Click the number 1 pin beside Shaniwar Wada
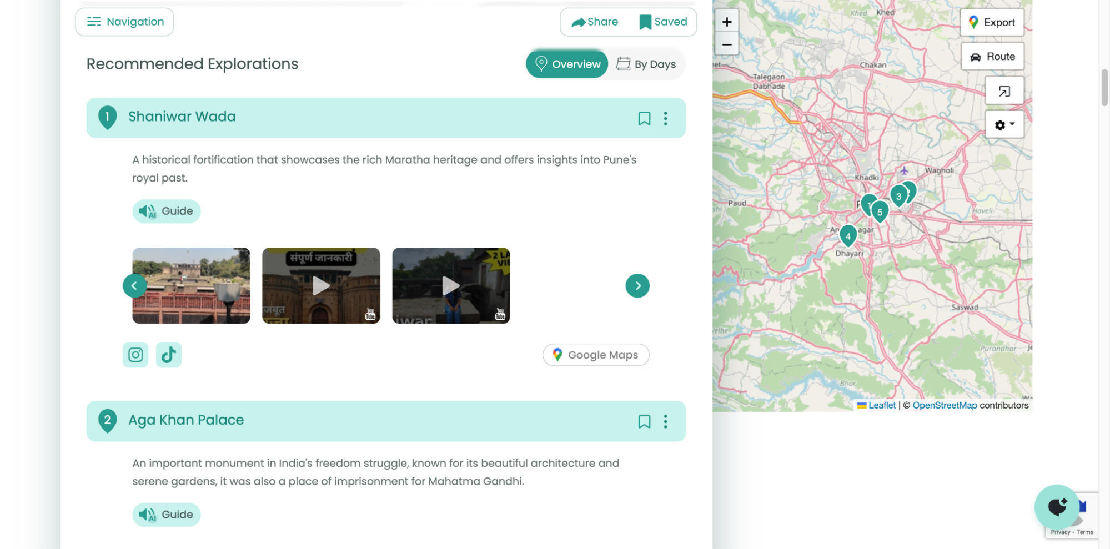 (107, 117)
